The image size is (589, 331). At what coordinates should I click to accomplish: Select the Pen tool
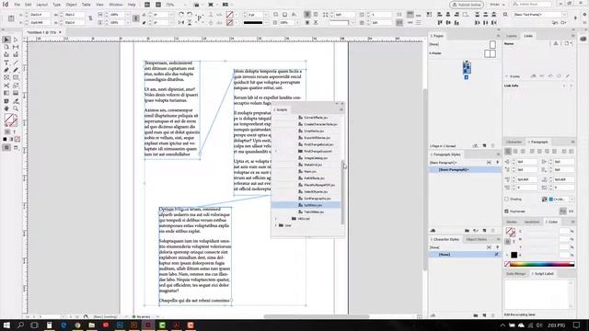(x=6, y=70)
